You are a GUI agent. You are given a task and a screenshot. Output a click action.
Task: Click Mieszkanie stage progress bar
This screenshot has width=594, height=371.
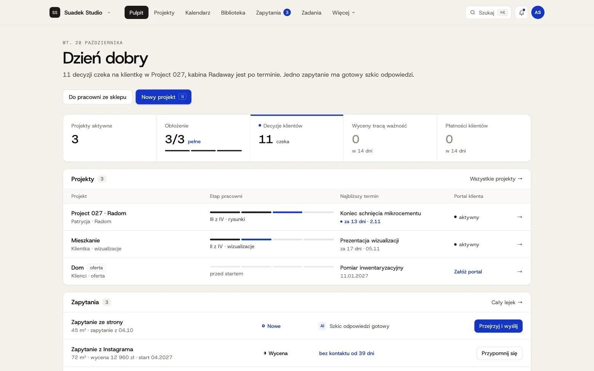(271, 239)
